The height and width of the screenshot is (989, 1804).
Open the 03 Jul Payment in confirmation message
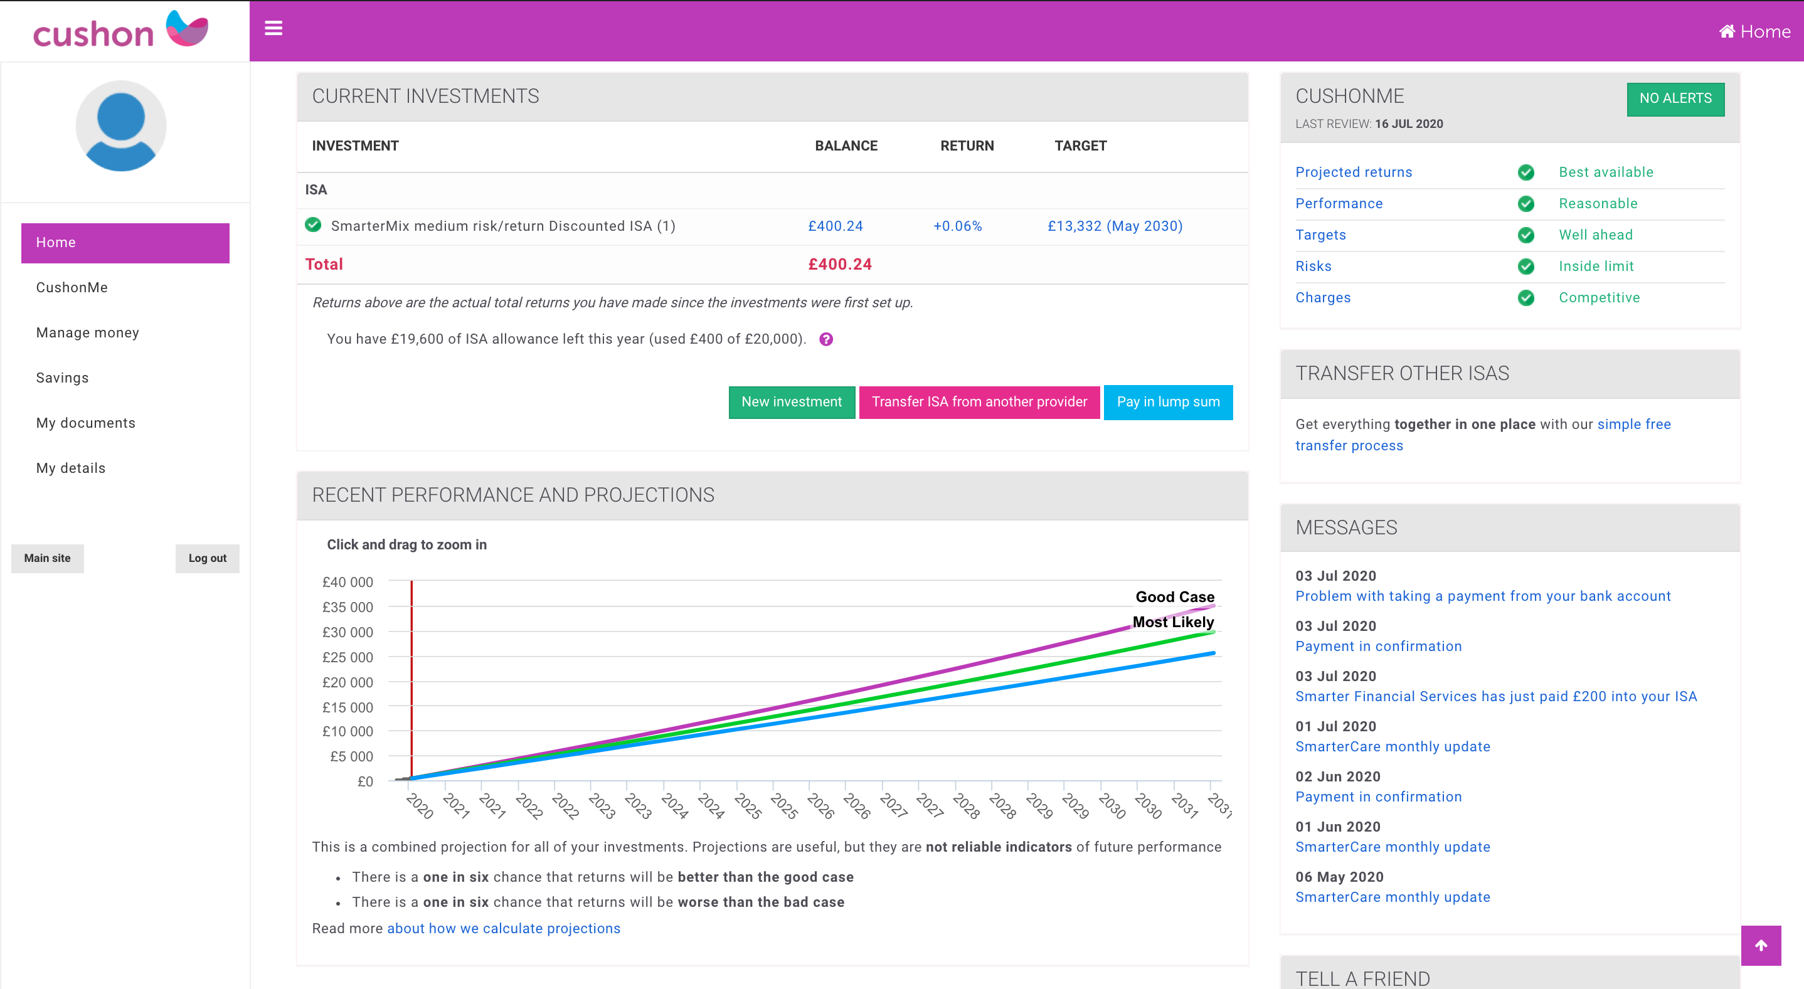[x=1378, y=647]
